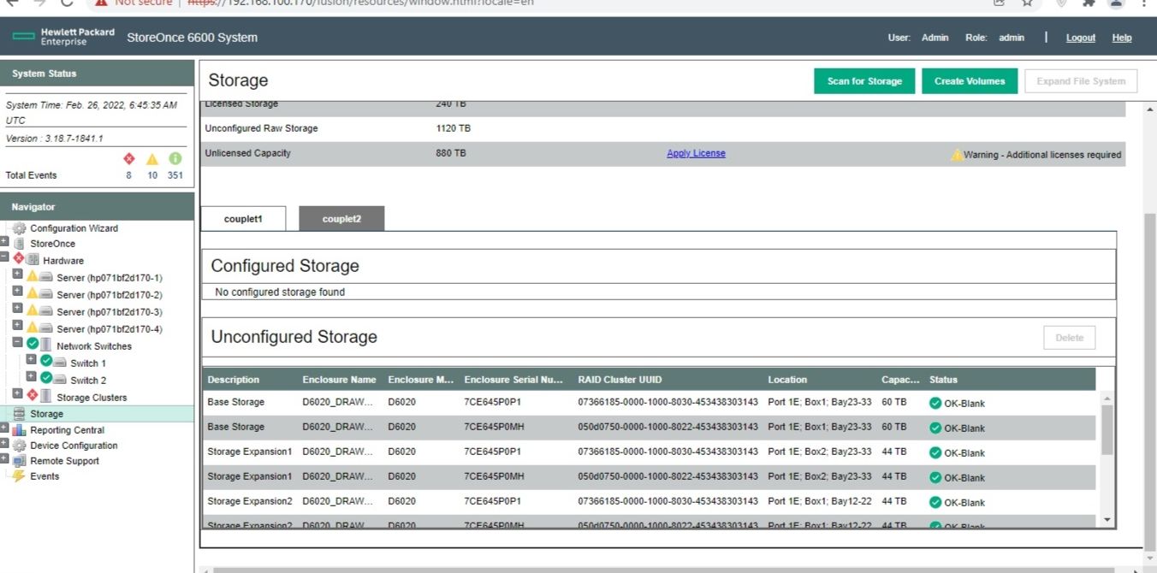Click the OK-Blank check icon in Base Storage 7CE645P0P1 row
This screenshot has width=1157, height=573.
coord(935,404)
